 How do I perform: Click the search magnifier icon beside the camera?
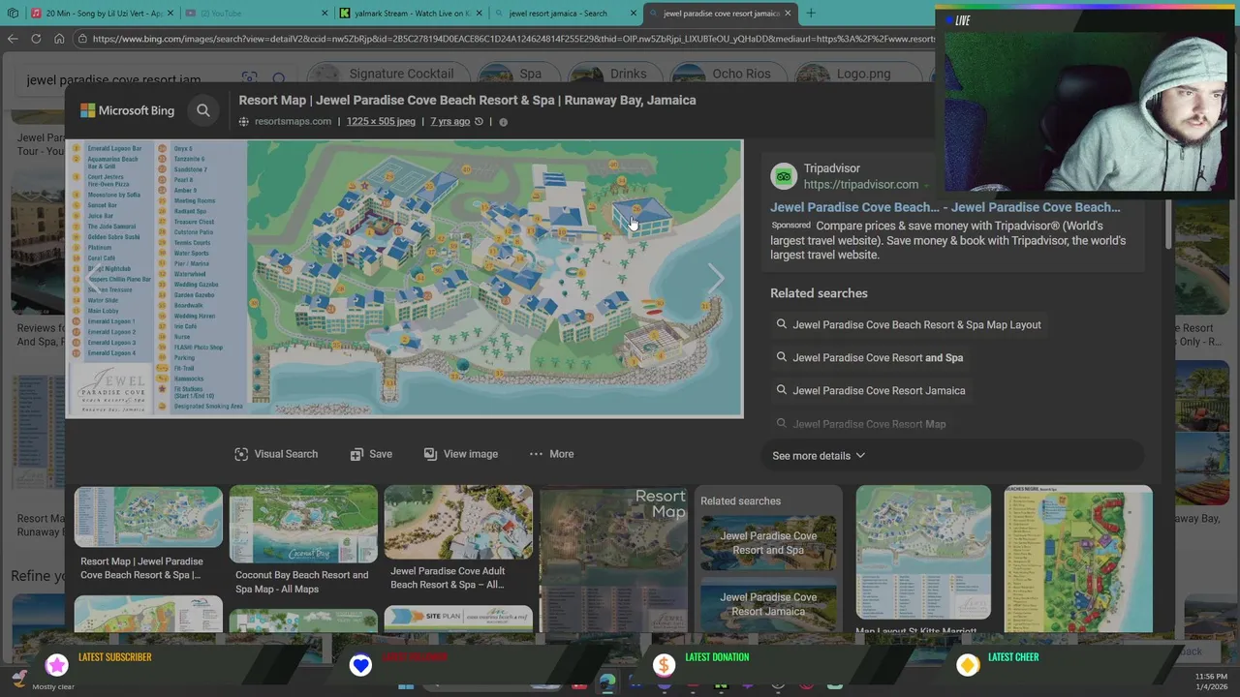point(279,78)
